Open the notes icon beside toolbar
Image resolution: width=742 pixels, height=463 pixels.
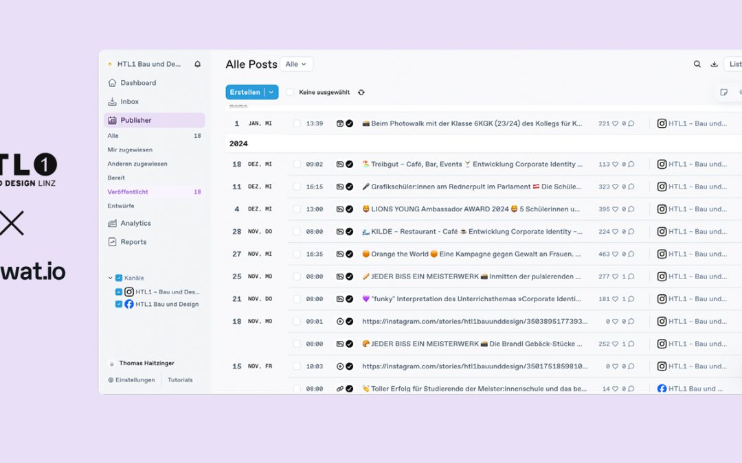tap(723, 92)
